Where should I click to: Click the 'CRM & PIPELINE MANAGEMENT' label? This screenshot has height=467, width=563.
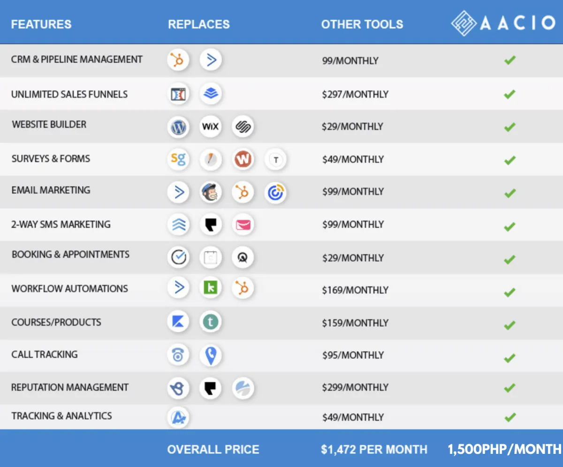click(x=77, y=60)
